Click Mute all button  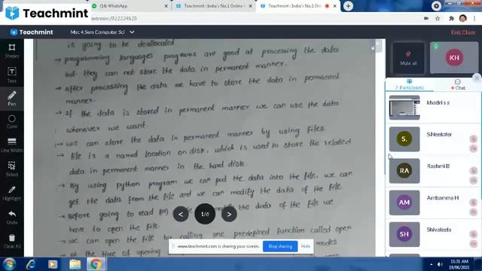408,58
